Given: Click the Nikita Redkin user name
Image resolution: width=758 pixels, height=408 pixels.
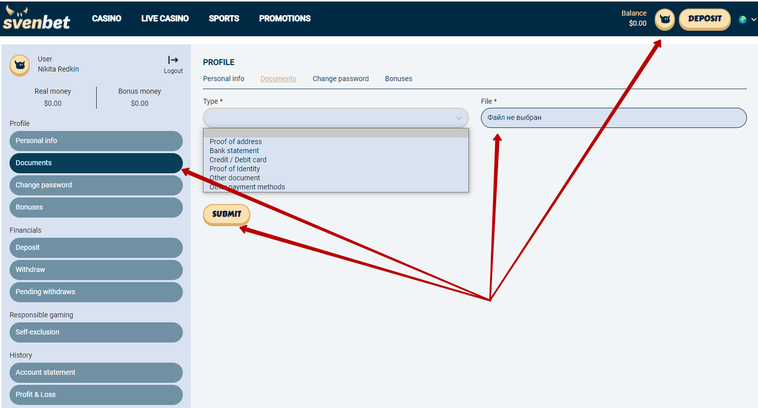Looking at the screenshot, I should coord(58,69).
